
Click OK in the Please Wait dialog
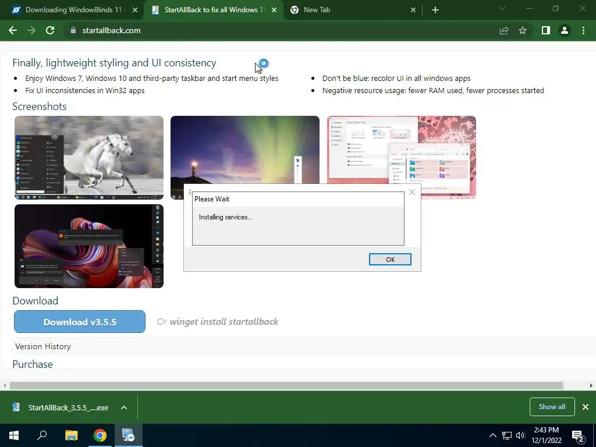point(390,259)
